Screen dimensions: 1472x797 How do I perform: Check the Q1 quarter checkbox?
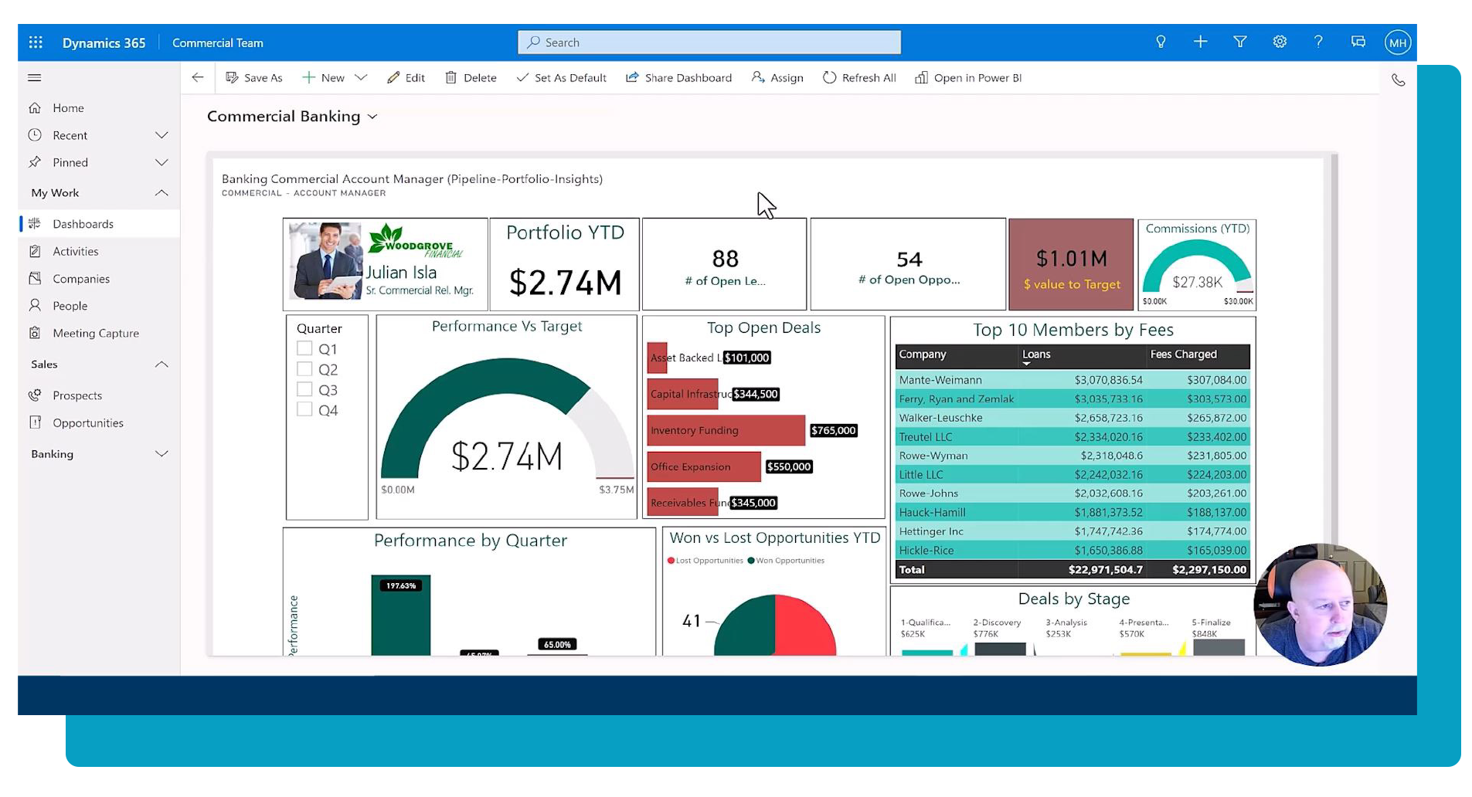click(304, 349)
